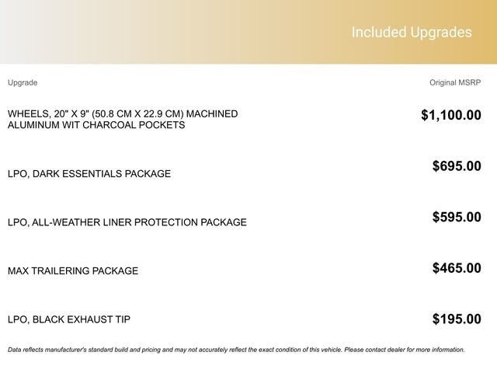Click "Please contact dealer for more information"
The width and height of the screenshot is (497, 373).
(404, 350)
